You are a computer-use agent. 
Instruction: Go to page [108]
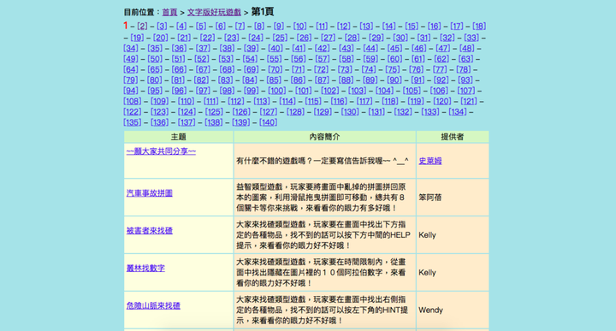(x=133, y=101)
